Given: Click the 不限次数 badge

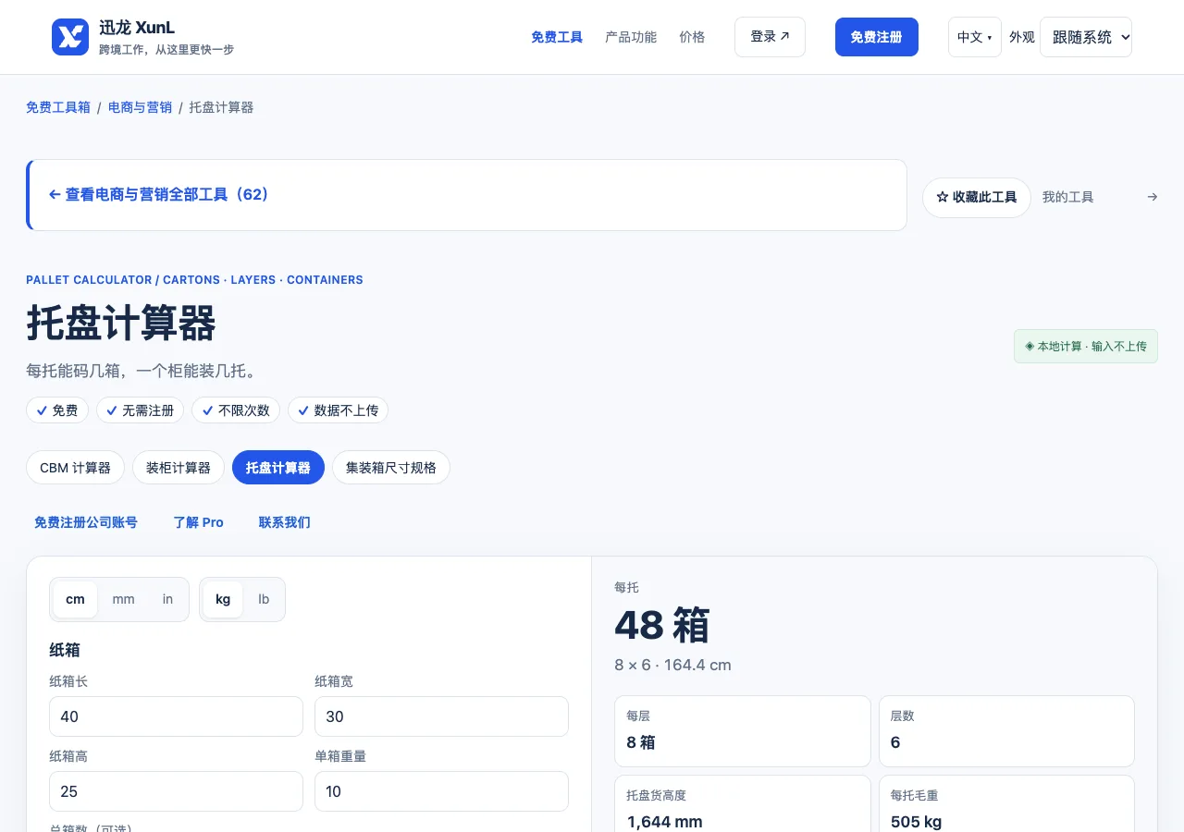Looking at the screenshot, I should [x=236, y=410].
